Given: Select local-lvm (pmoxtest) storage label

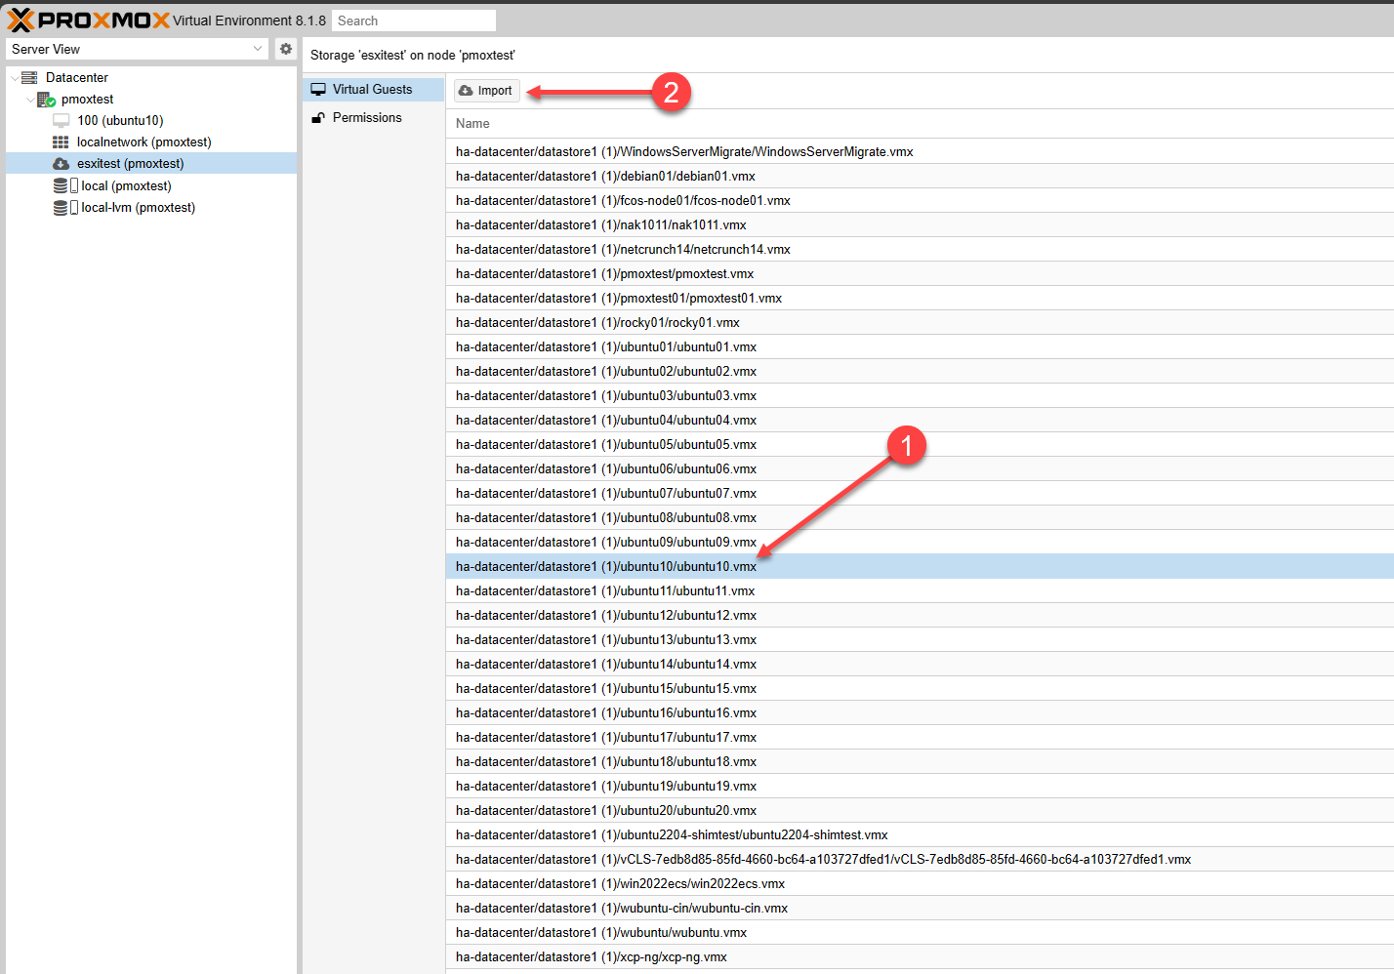Looking at the screenshot, I should pyautogui.click(x=139, y=207).
